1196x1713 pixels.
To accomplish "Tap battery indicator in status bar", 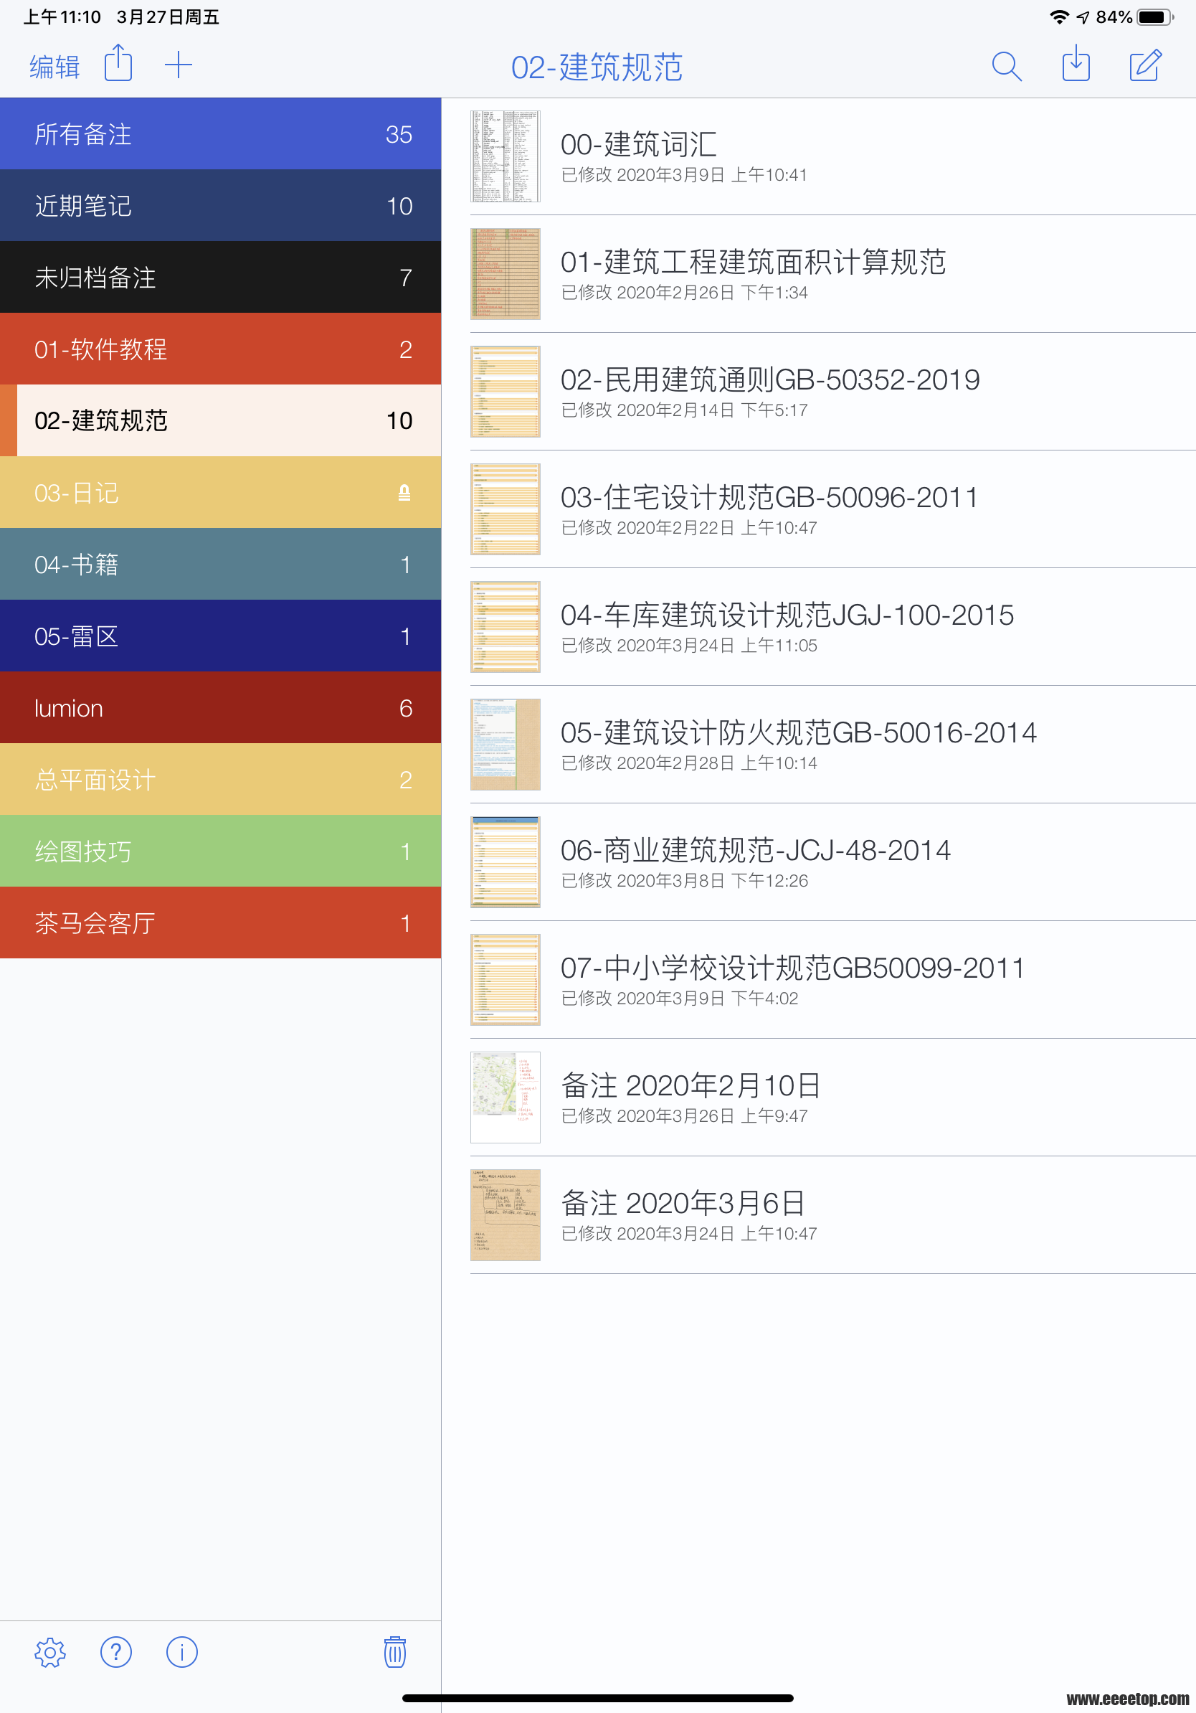I will point(1155,16).
